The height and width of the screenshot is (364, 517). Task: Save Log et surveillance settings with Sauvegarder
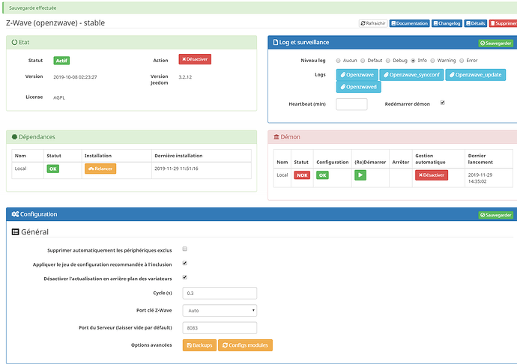point(495,43)
